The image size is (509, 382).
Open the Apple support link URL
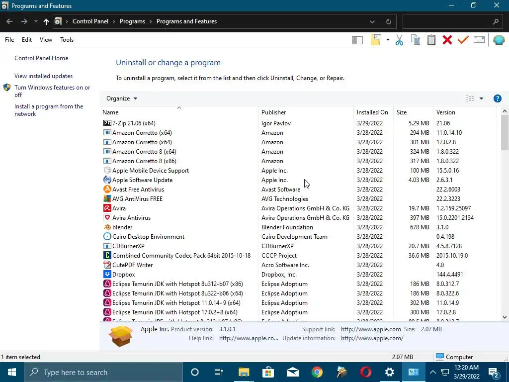371,329
